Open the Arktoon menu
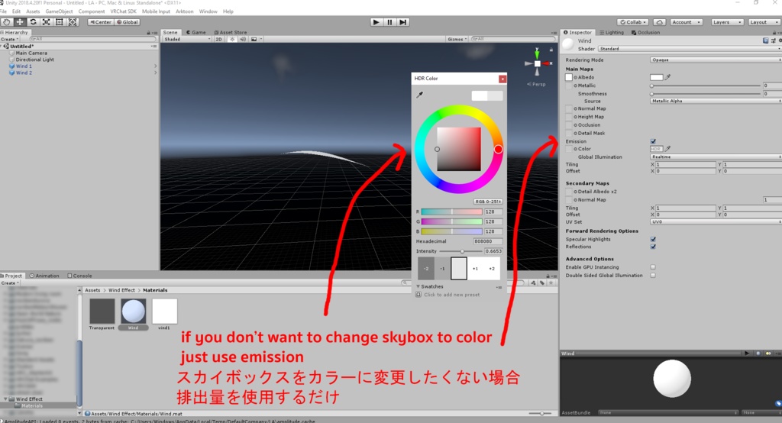 [x=185, y=11]
